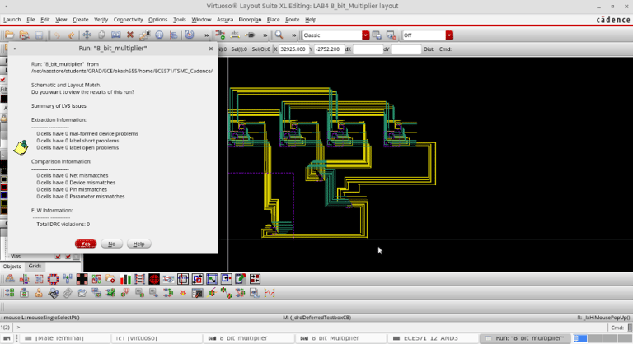The height and width of the screenshot is (344, 633).
Task: Click the Y coordinate field
Action: (329, 49)
